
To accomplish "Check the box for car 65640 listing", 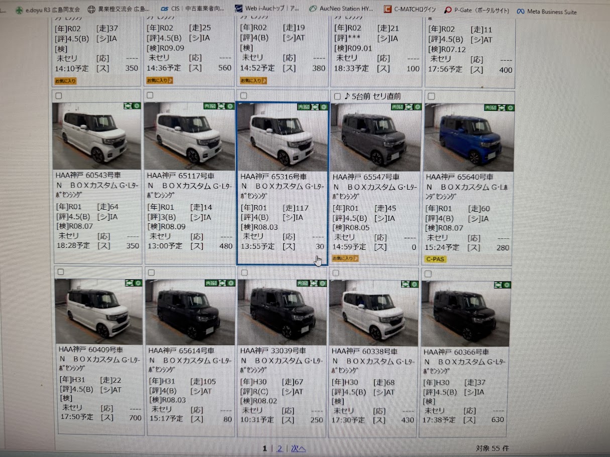I will [x=431, y=96].
